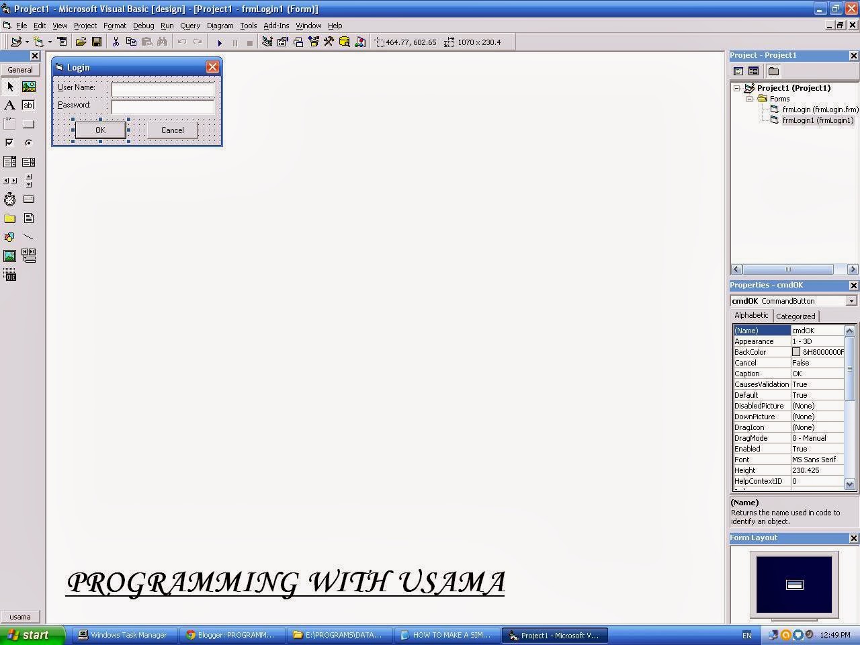Viewport: 860px width, 645px height.
Task: Open the Format menu
Action: pyautogui.click(x=115, y=26)
